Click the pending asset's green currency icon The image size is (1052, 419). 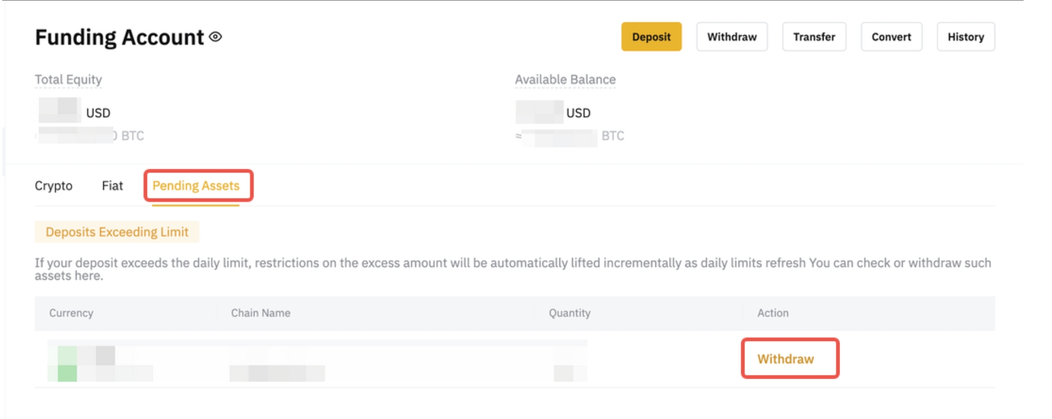67,364
